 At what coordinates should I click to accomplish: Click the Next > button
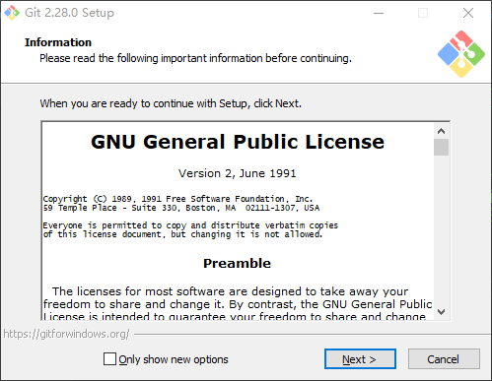point(360,359)
